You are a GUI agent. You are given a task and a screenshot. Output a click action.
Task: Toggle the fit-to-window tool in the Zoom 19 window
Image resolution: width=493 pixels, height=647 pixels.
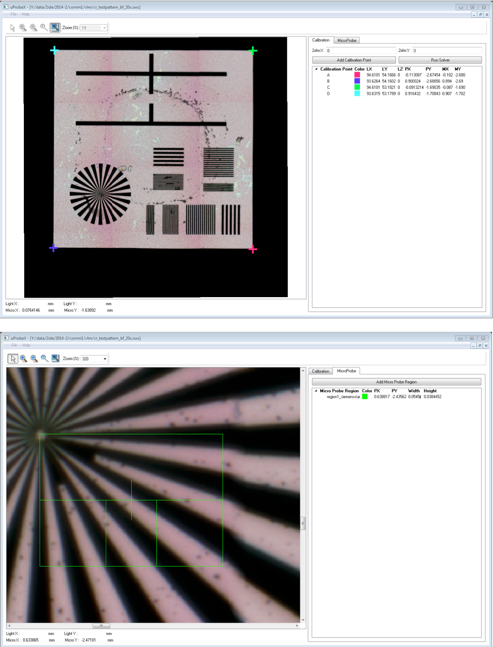(55, 28)
